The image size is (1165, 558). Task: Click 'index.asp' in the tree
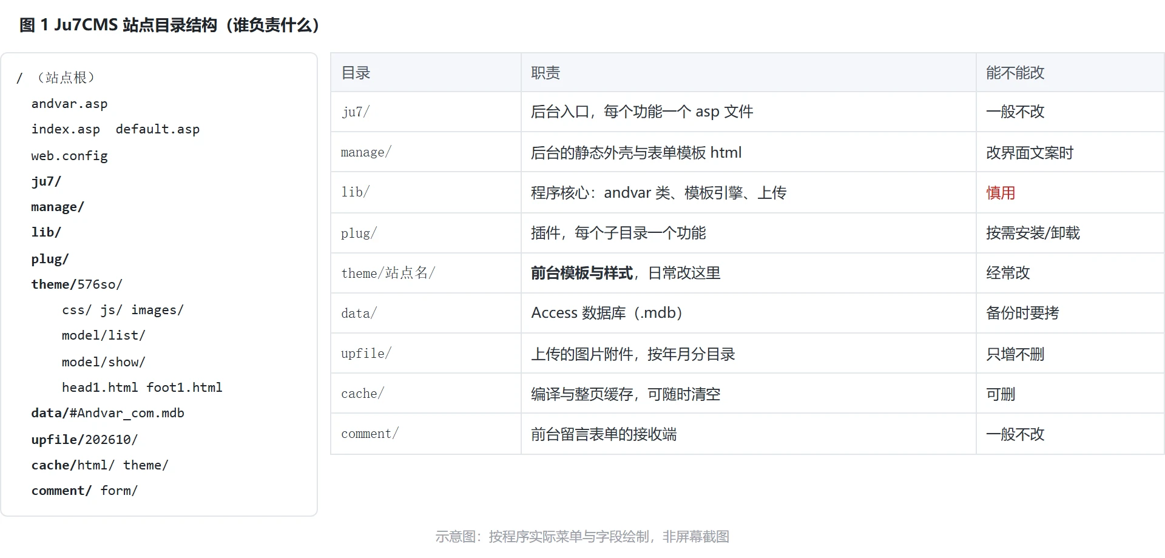point(66,129)
